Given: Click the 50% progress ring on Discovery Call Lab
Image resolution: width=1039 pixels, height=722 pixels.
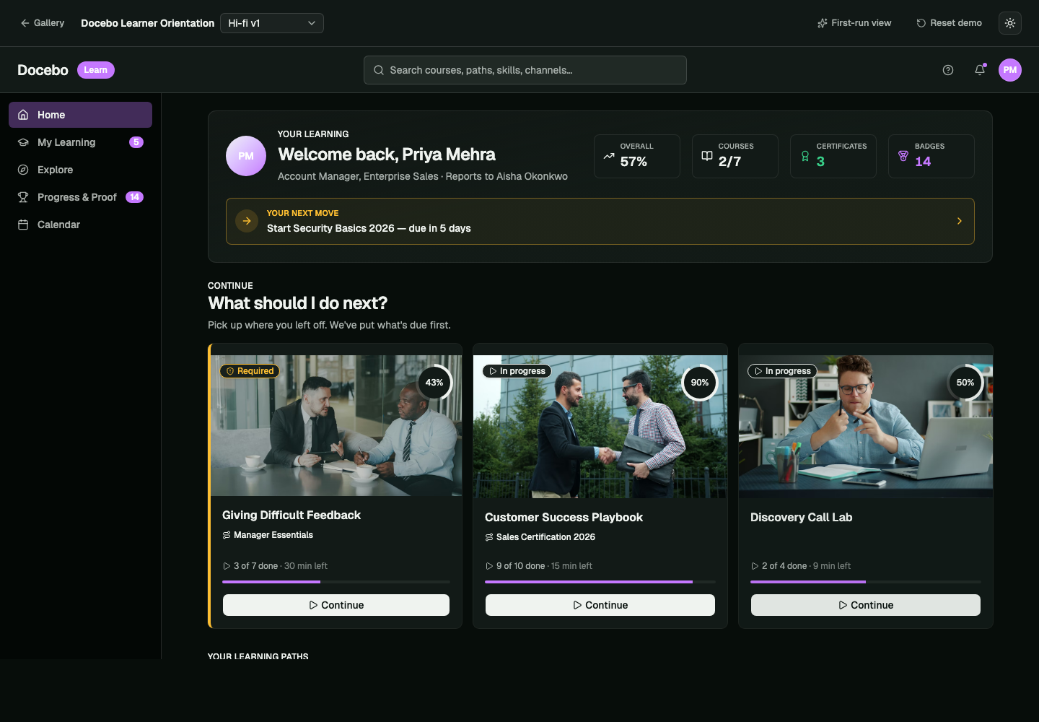Looking at the screenshot, I should pos(965,383).
